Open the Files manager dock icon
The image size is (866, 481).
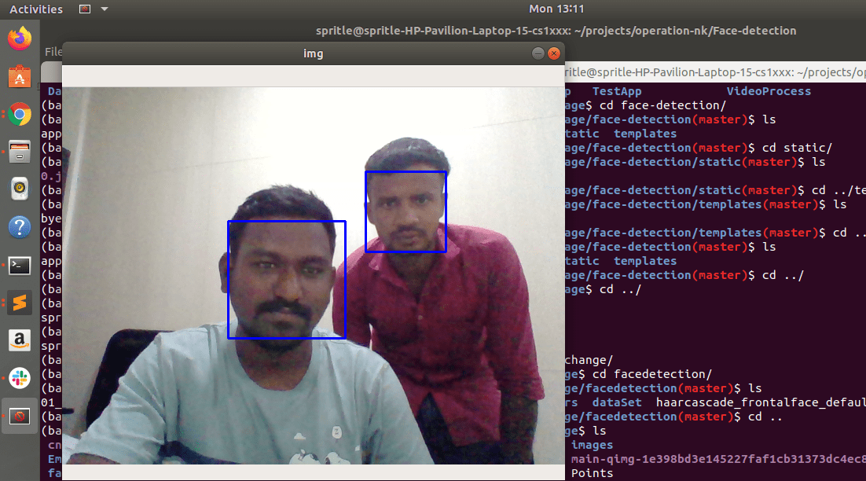pyautogui.click(x=20, y=152)
